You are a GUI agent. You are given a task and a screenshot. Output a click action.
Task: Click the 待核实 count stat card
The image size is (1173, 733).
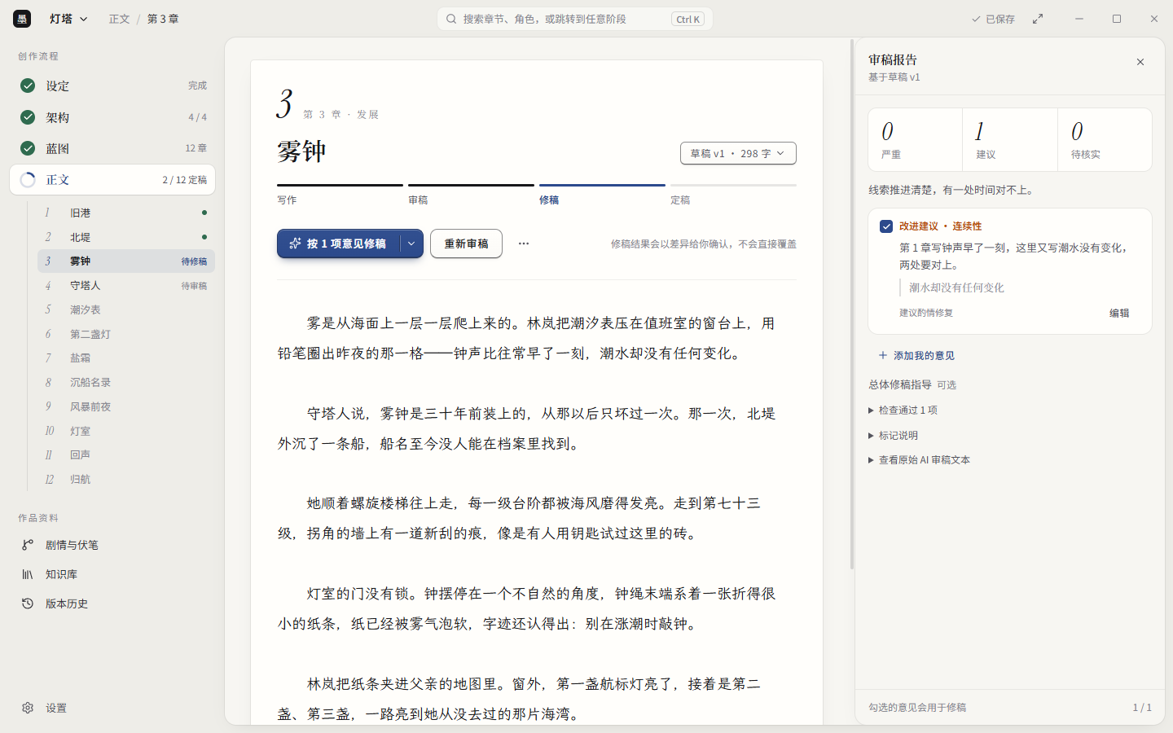(1105, 140)
